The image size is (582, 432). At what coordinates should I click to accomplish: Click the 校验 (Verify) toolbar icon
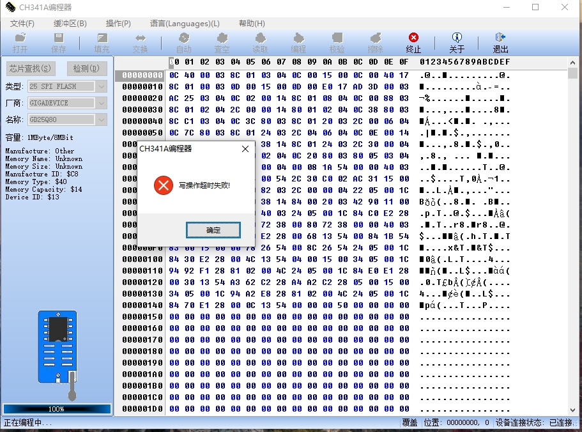(x=337, y=43)
